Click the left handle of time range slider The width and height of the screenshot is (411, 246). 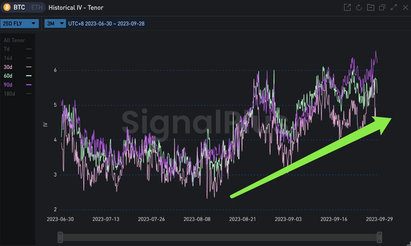point(60,237)
